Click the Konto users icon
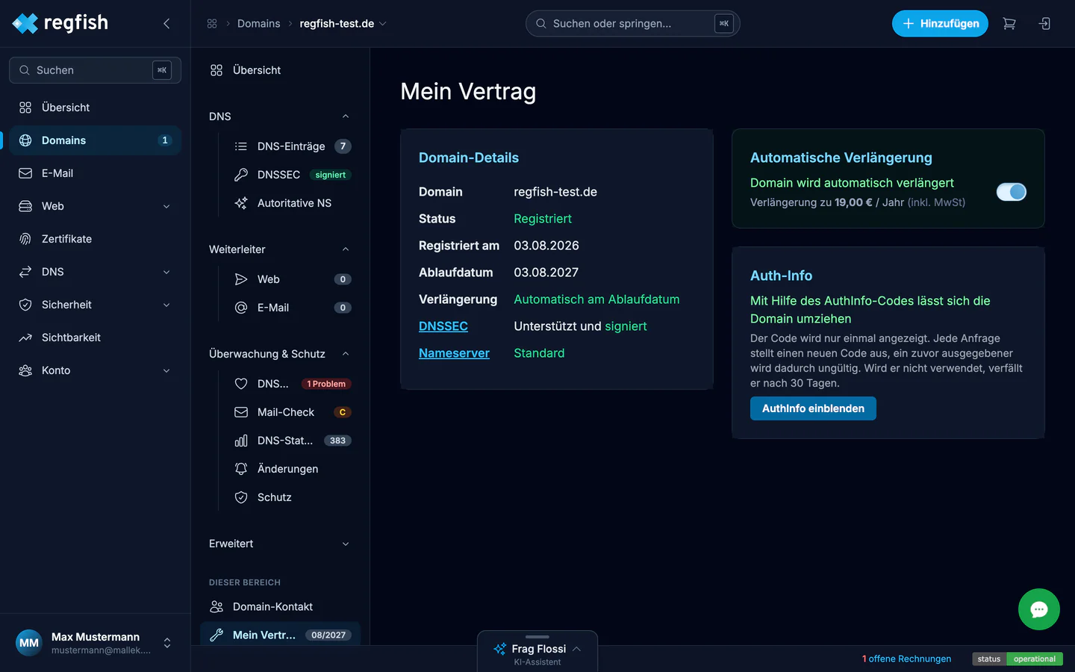 point(25,370)
